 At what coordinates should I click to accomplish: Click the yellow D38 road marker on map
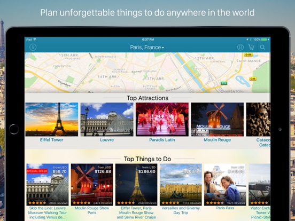[x=253, y=78]
